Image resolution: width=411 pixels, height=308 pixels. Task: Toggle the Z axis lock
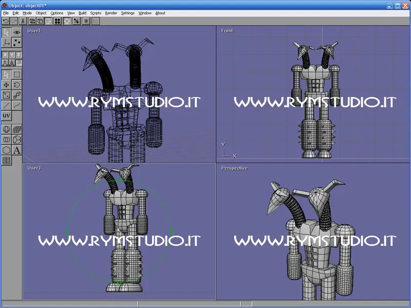point(18,54)
